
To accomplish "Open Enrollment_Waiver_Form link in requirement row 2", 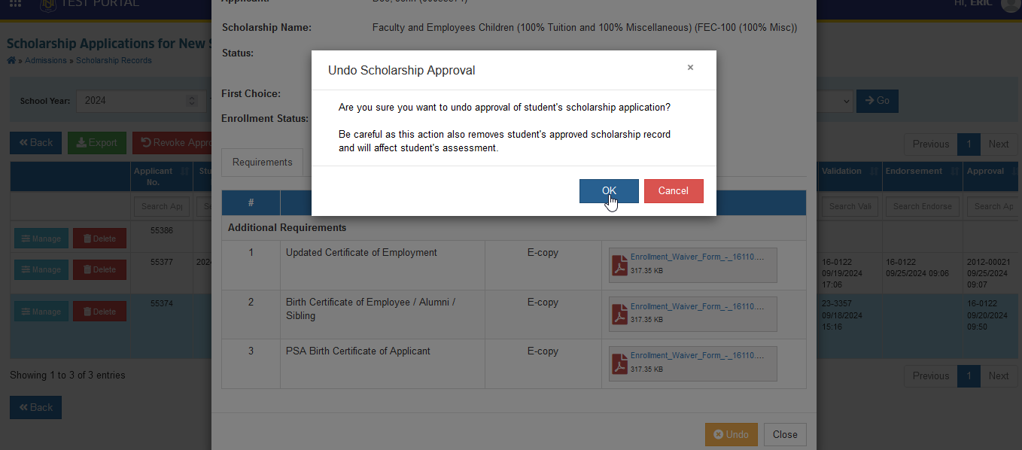I will (x=697, y=306).
